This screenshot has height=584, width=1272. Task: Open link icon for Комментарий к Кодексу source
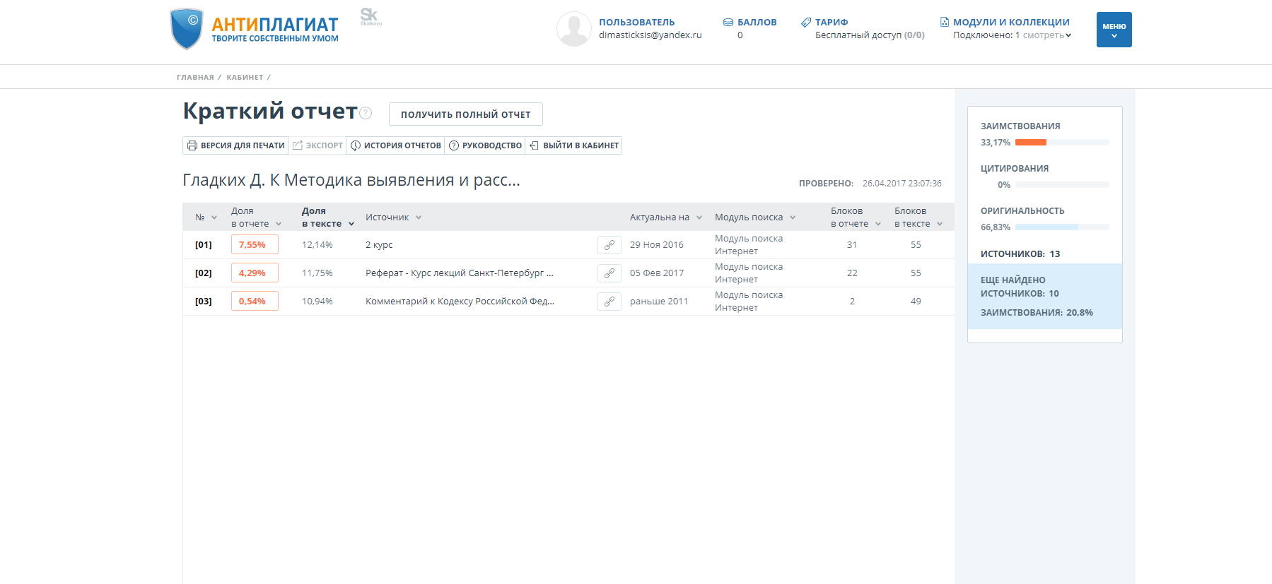pos(609,302)
